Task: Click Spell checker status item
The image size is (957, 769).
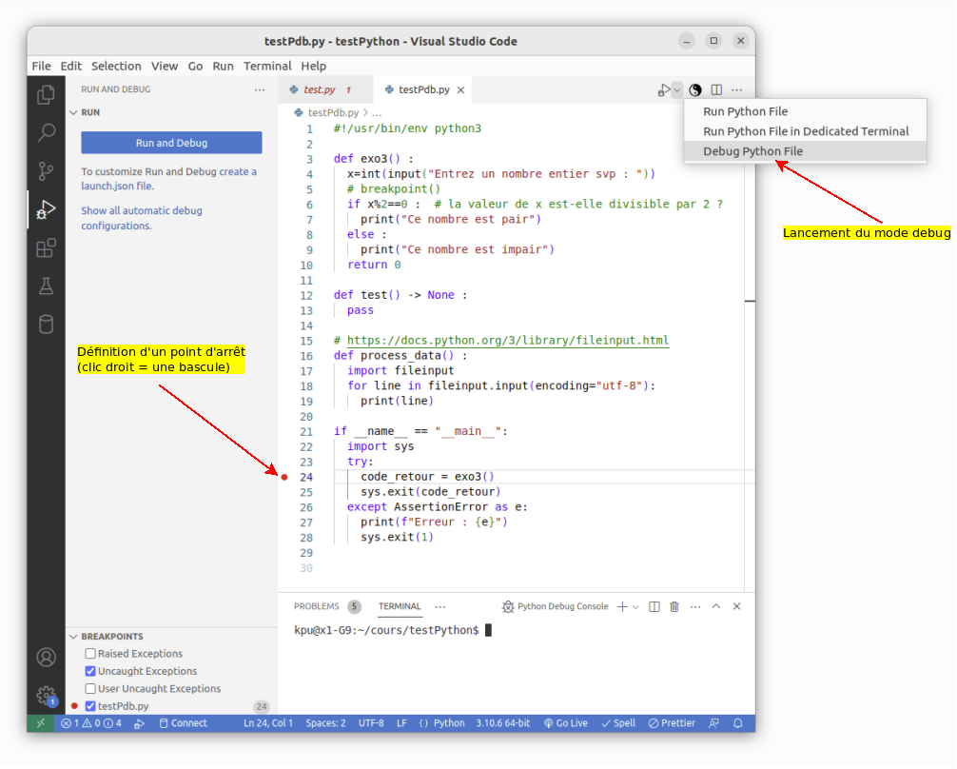Action: (x=618, y=724)
